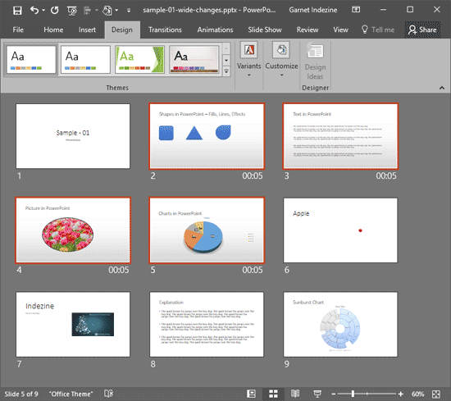Screen dimensions: 451x401
Task: Click the Redo/Repeat icon
Action: click(x=55, y=11)
